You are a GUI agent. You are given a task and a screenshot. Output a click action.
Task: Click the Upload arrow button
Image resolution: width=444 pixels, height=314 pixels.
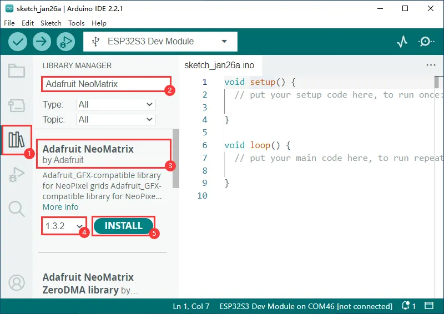[42, 42]
